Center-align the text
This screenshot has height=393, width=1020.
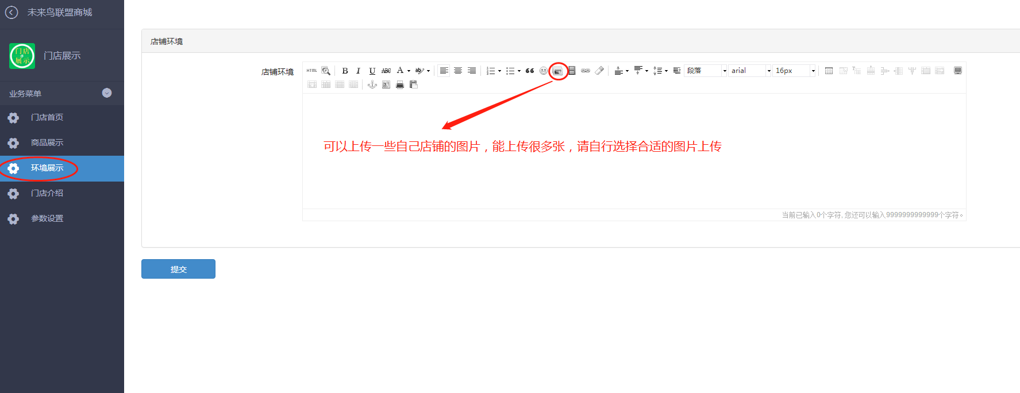(458, 71)
